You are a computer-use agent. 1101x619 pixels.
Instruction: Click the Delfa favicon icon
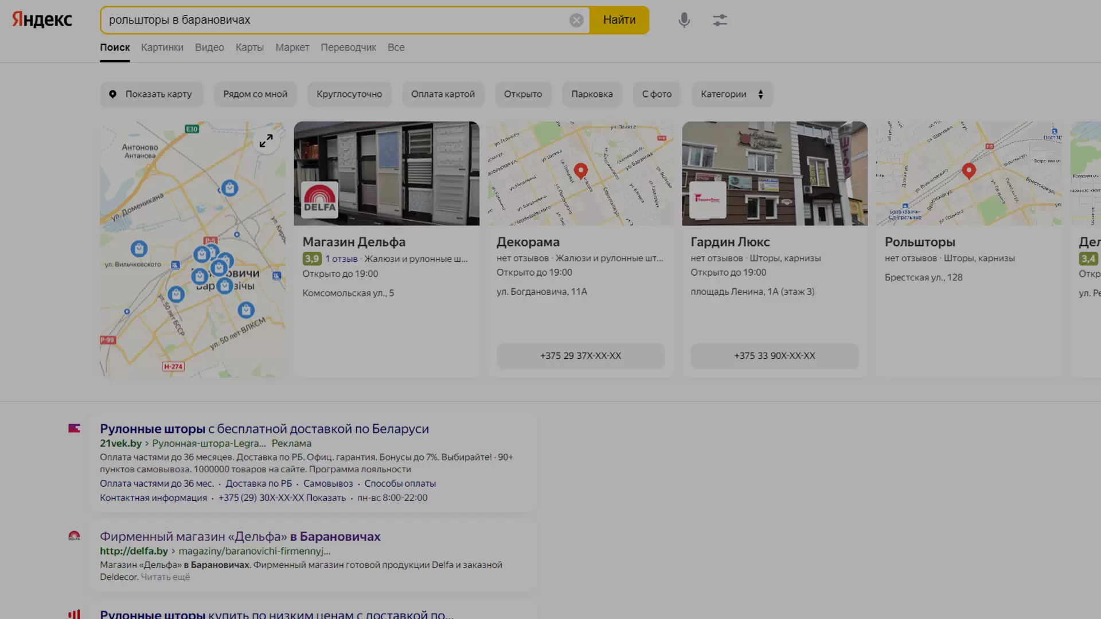pyautogui.click(x=74, y=536)
